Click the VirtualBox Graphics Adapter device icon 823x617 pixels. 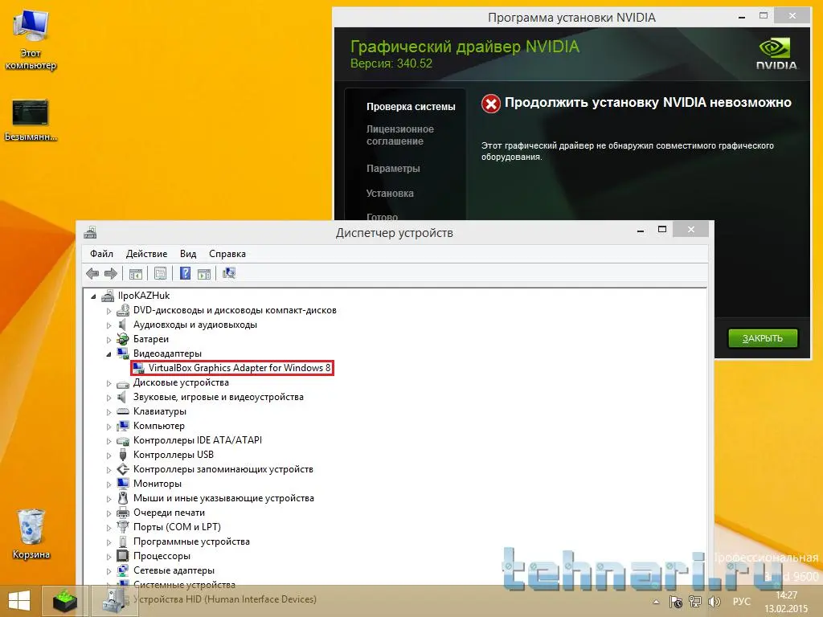(x=138, y=368)
